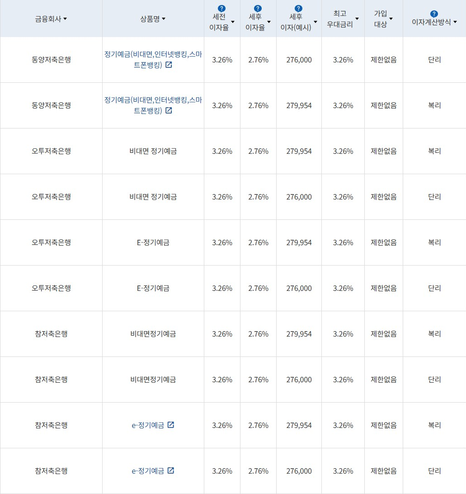Viewport: 466px width, 494px height.
Task: Select the 오투저축은행 비대면 정기예금 복리 row
Action: click(x=152, y=151)
